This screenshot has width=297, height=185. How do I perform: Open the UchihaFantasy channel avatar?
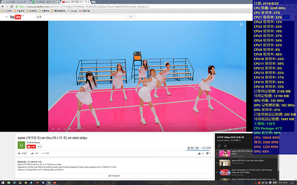tap(21, 145)
